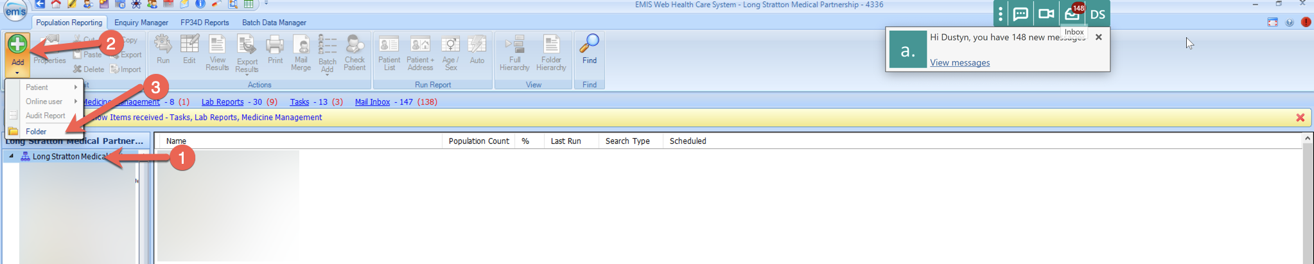Click the Mail Merge icon
Screen dimensions: 1314x264
click(x=301, y=44)
